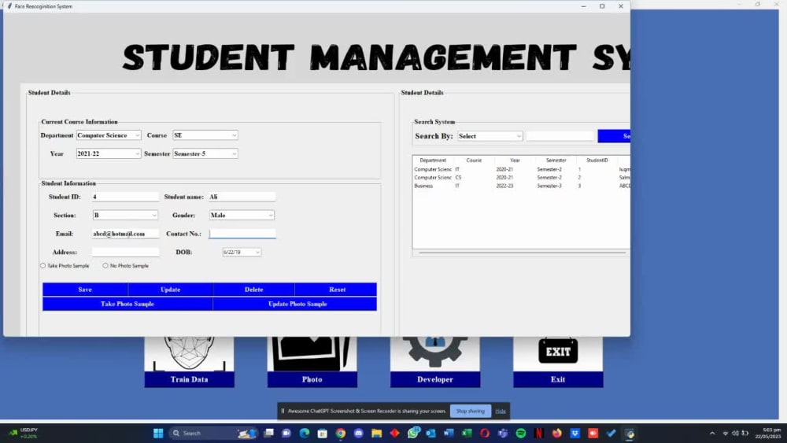Open Dropbox from the taskbar

pyautogui.click(x=575, y=433)
